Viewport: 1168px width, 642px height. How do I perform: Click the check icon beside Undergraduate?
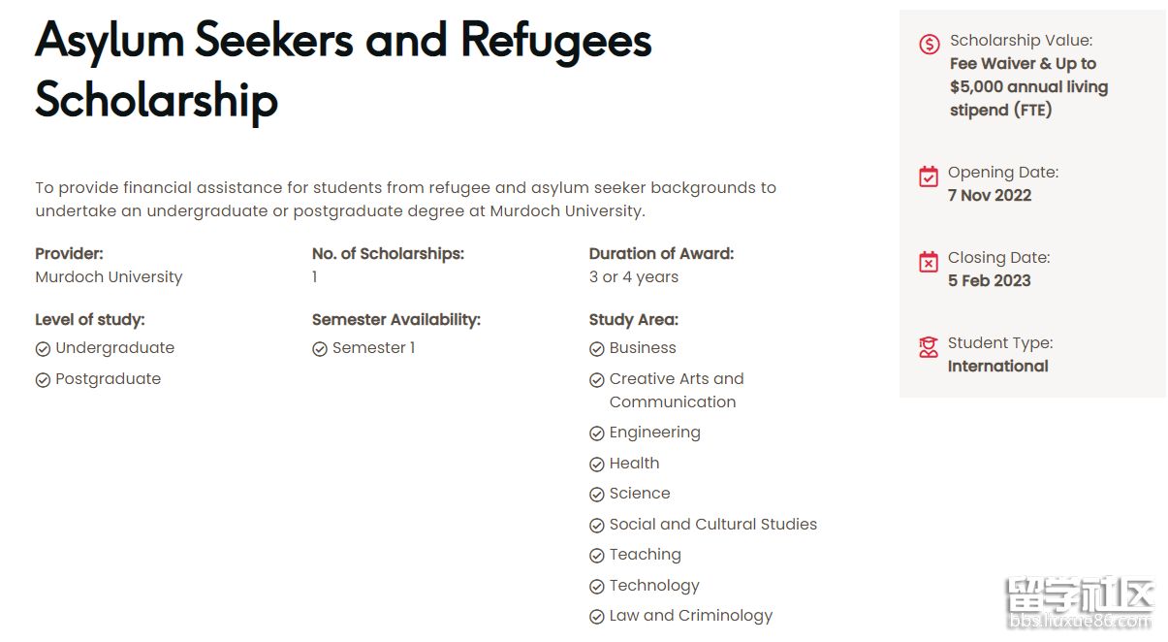(x=43, y=349)
